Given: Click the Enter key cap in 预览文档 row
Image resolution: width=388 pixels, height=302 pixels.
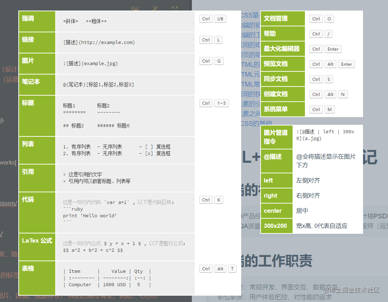Looking at the screenshot, I should pos(346,64).
